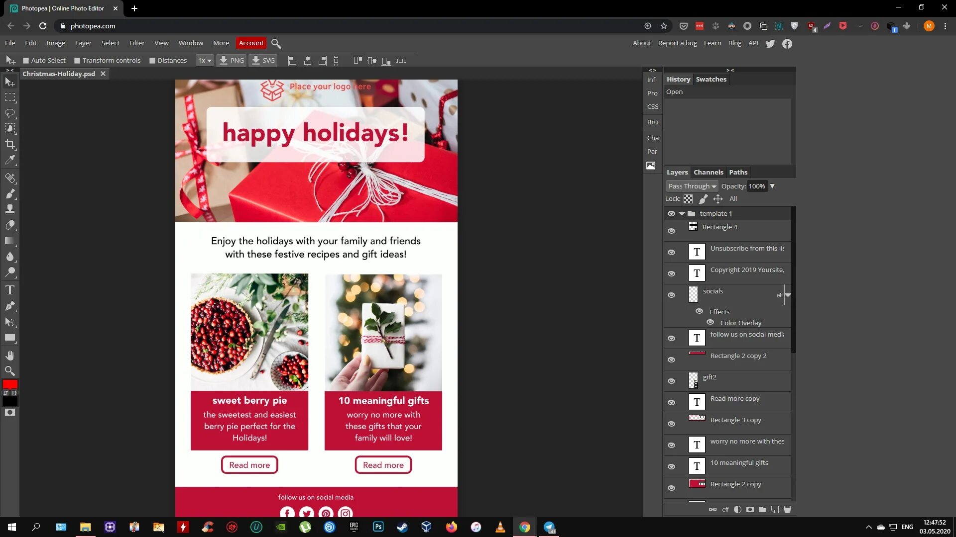Select the Eyedropper tool
The height and width of the screenshot is (537, 956).
pyautogui.click(x=10, y=160)
